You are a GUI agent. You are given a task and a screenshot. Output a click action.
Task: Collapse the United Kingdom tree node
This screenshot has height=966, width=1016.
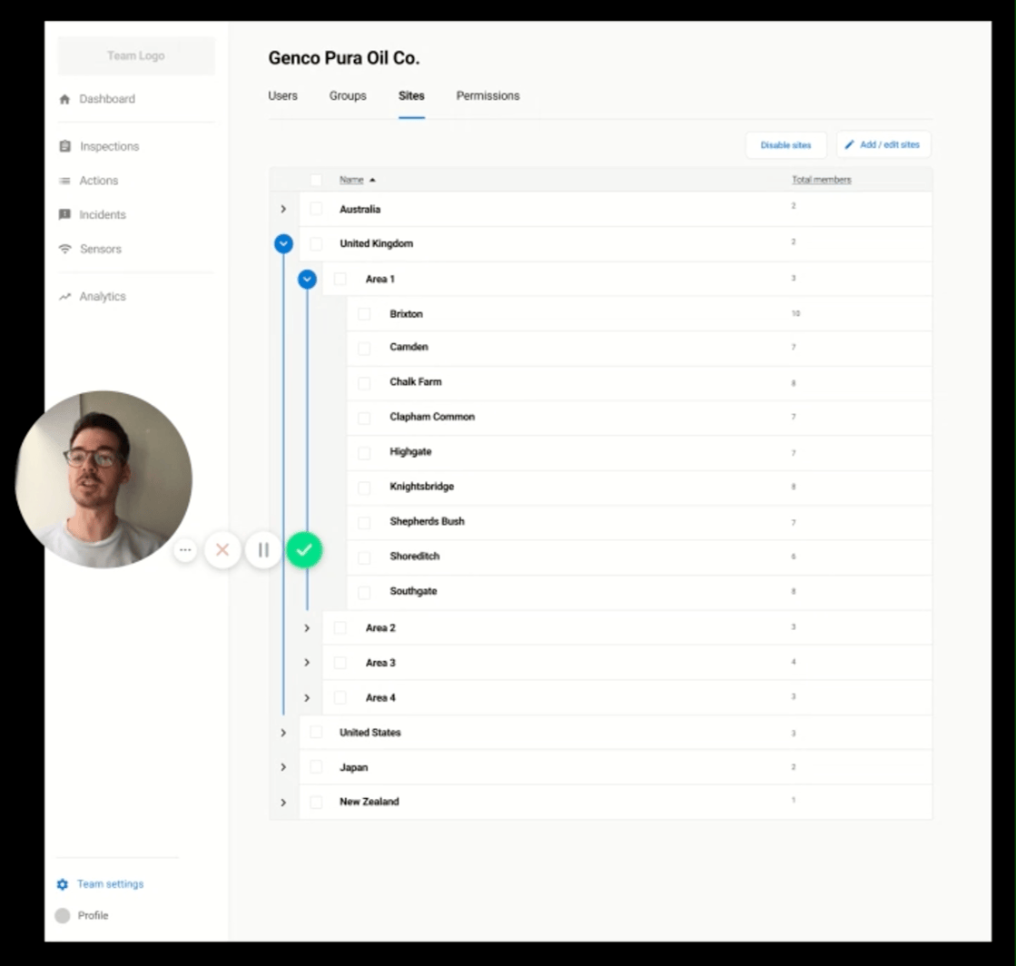coord(283,243)
